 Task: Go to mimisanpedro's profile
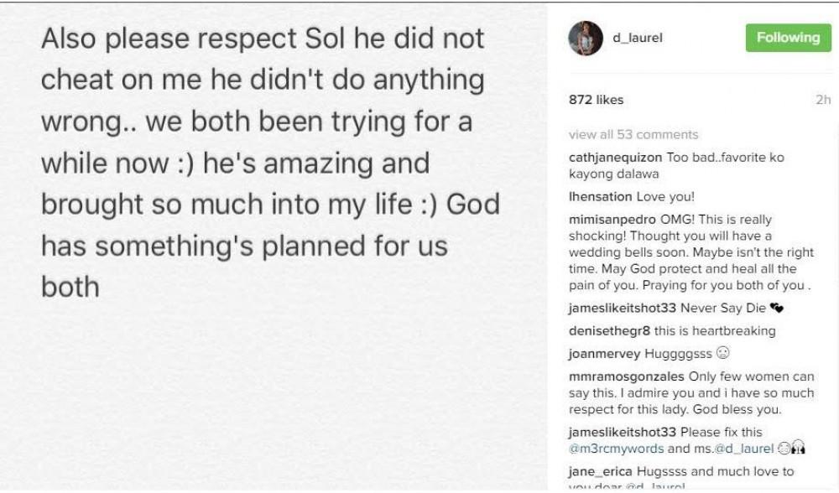click(608, 219)
